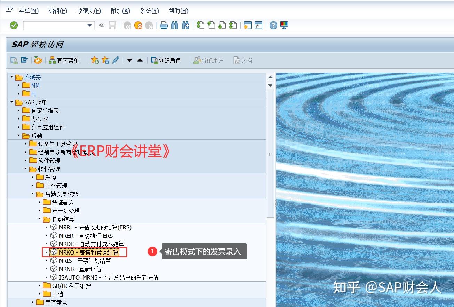Open the 系统(Y) menu
Image resolution: width=454 pixels, height=307 pixels.
click(x=149, y=11)
